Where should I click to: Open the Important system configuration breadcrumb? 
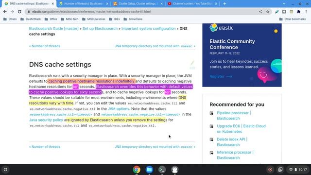tap(148, 29)
